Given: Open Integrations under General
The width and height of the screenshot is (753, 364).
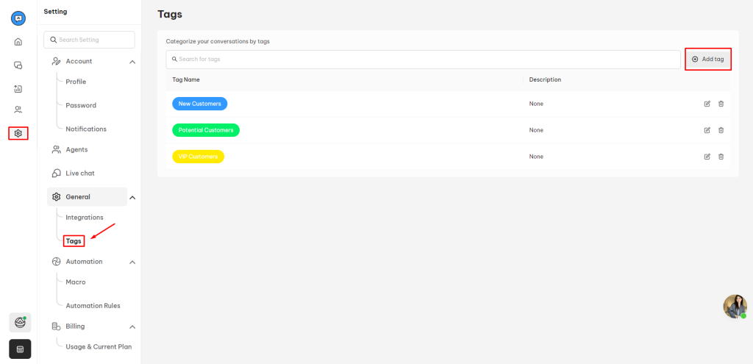Looking at the screenshot, I should pyautogui.click(x=85, y=217).
